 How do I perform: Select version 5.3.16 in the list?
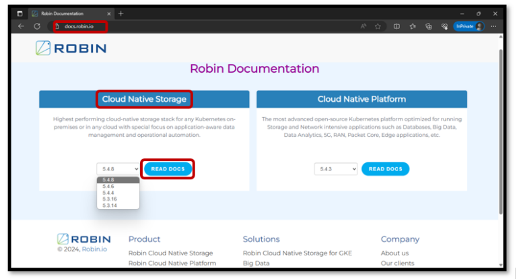tap(118, 199)
